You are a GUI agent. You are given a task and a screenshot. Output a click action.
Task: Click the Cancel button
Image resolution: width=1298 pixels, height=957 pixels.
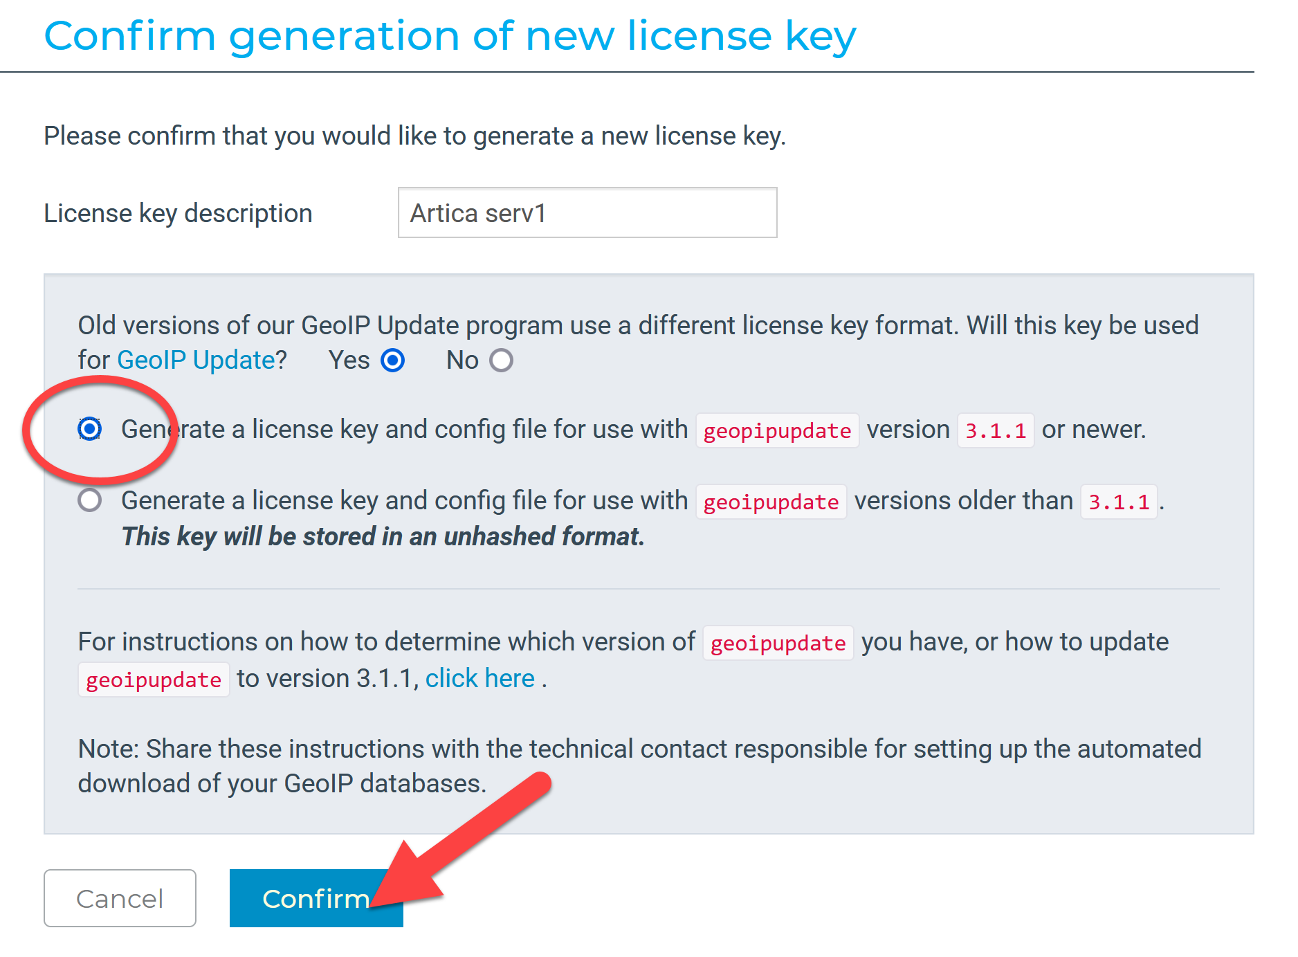pos(120,898)
